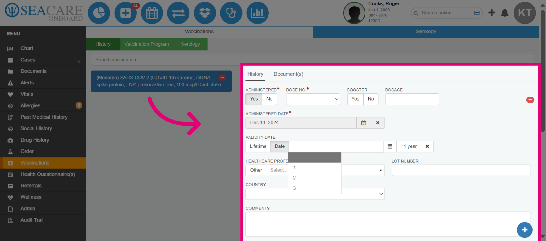Click Roger Cooks patient photo
Image resolution: width=546 pixels, height=241 pixels.
pyautogui.click(x=354, y=13)
